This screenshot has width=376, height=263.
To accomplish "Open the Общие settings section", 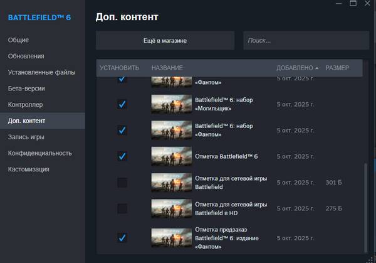I will [18, 40].
